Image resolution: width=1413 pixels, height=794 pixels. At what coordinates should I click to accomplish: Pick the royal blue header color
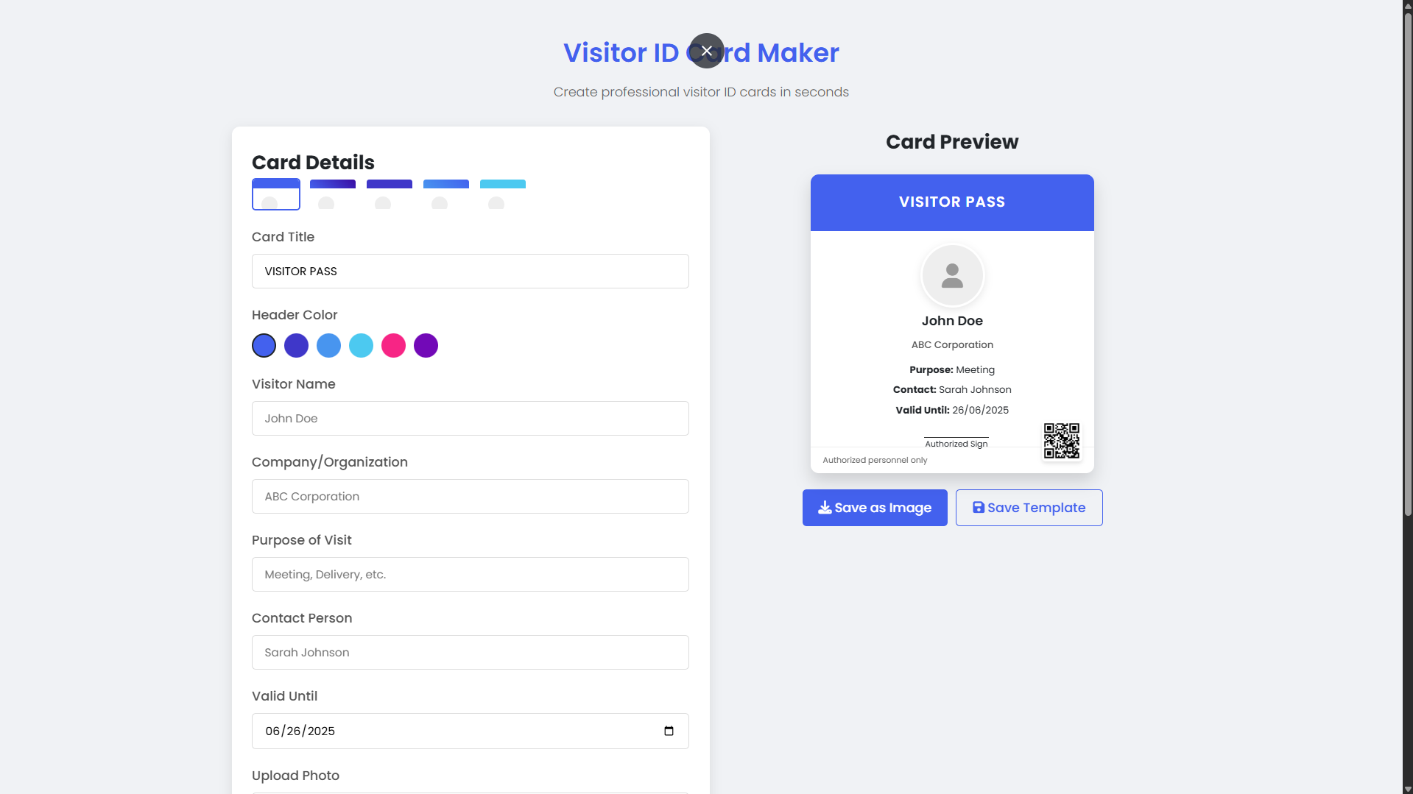click(x=264, y=345)
